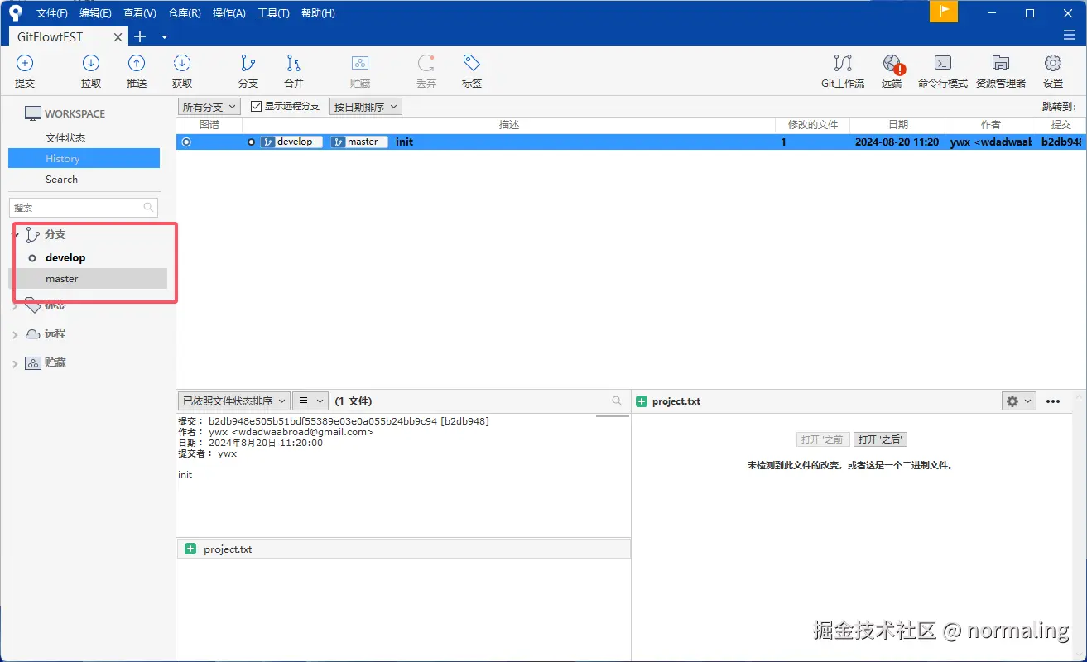Click the Description (描述) column header
1087x662 pixels.
(508, 124)
